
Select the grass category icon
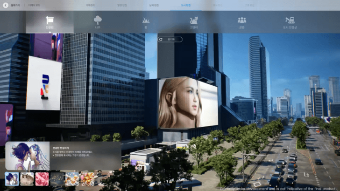pyautogui.click(x=146, y=21)
